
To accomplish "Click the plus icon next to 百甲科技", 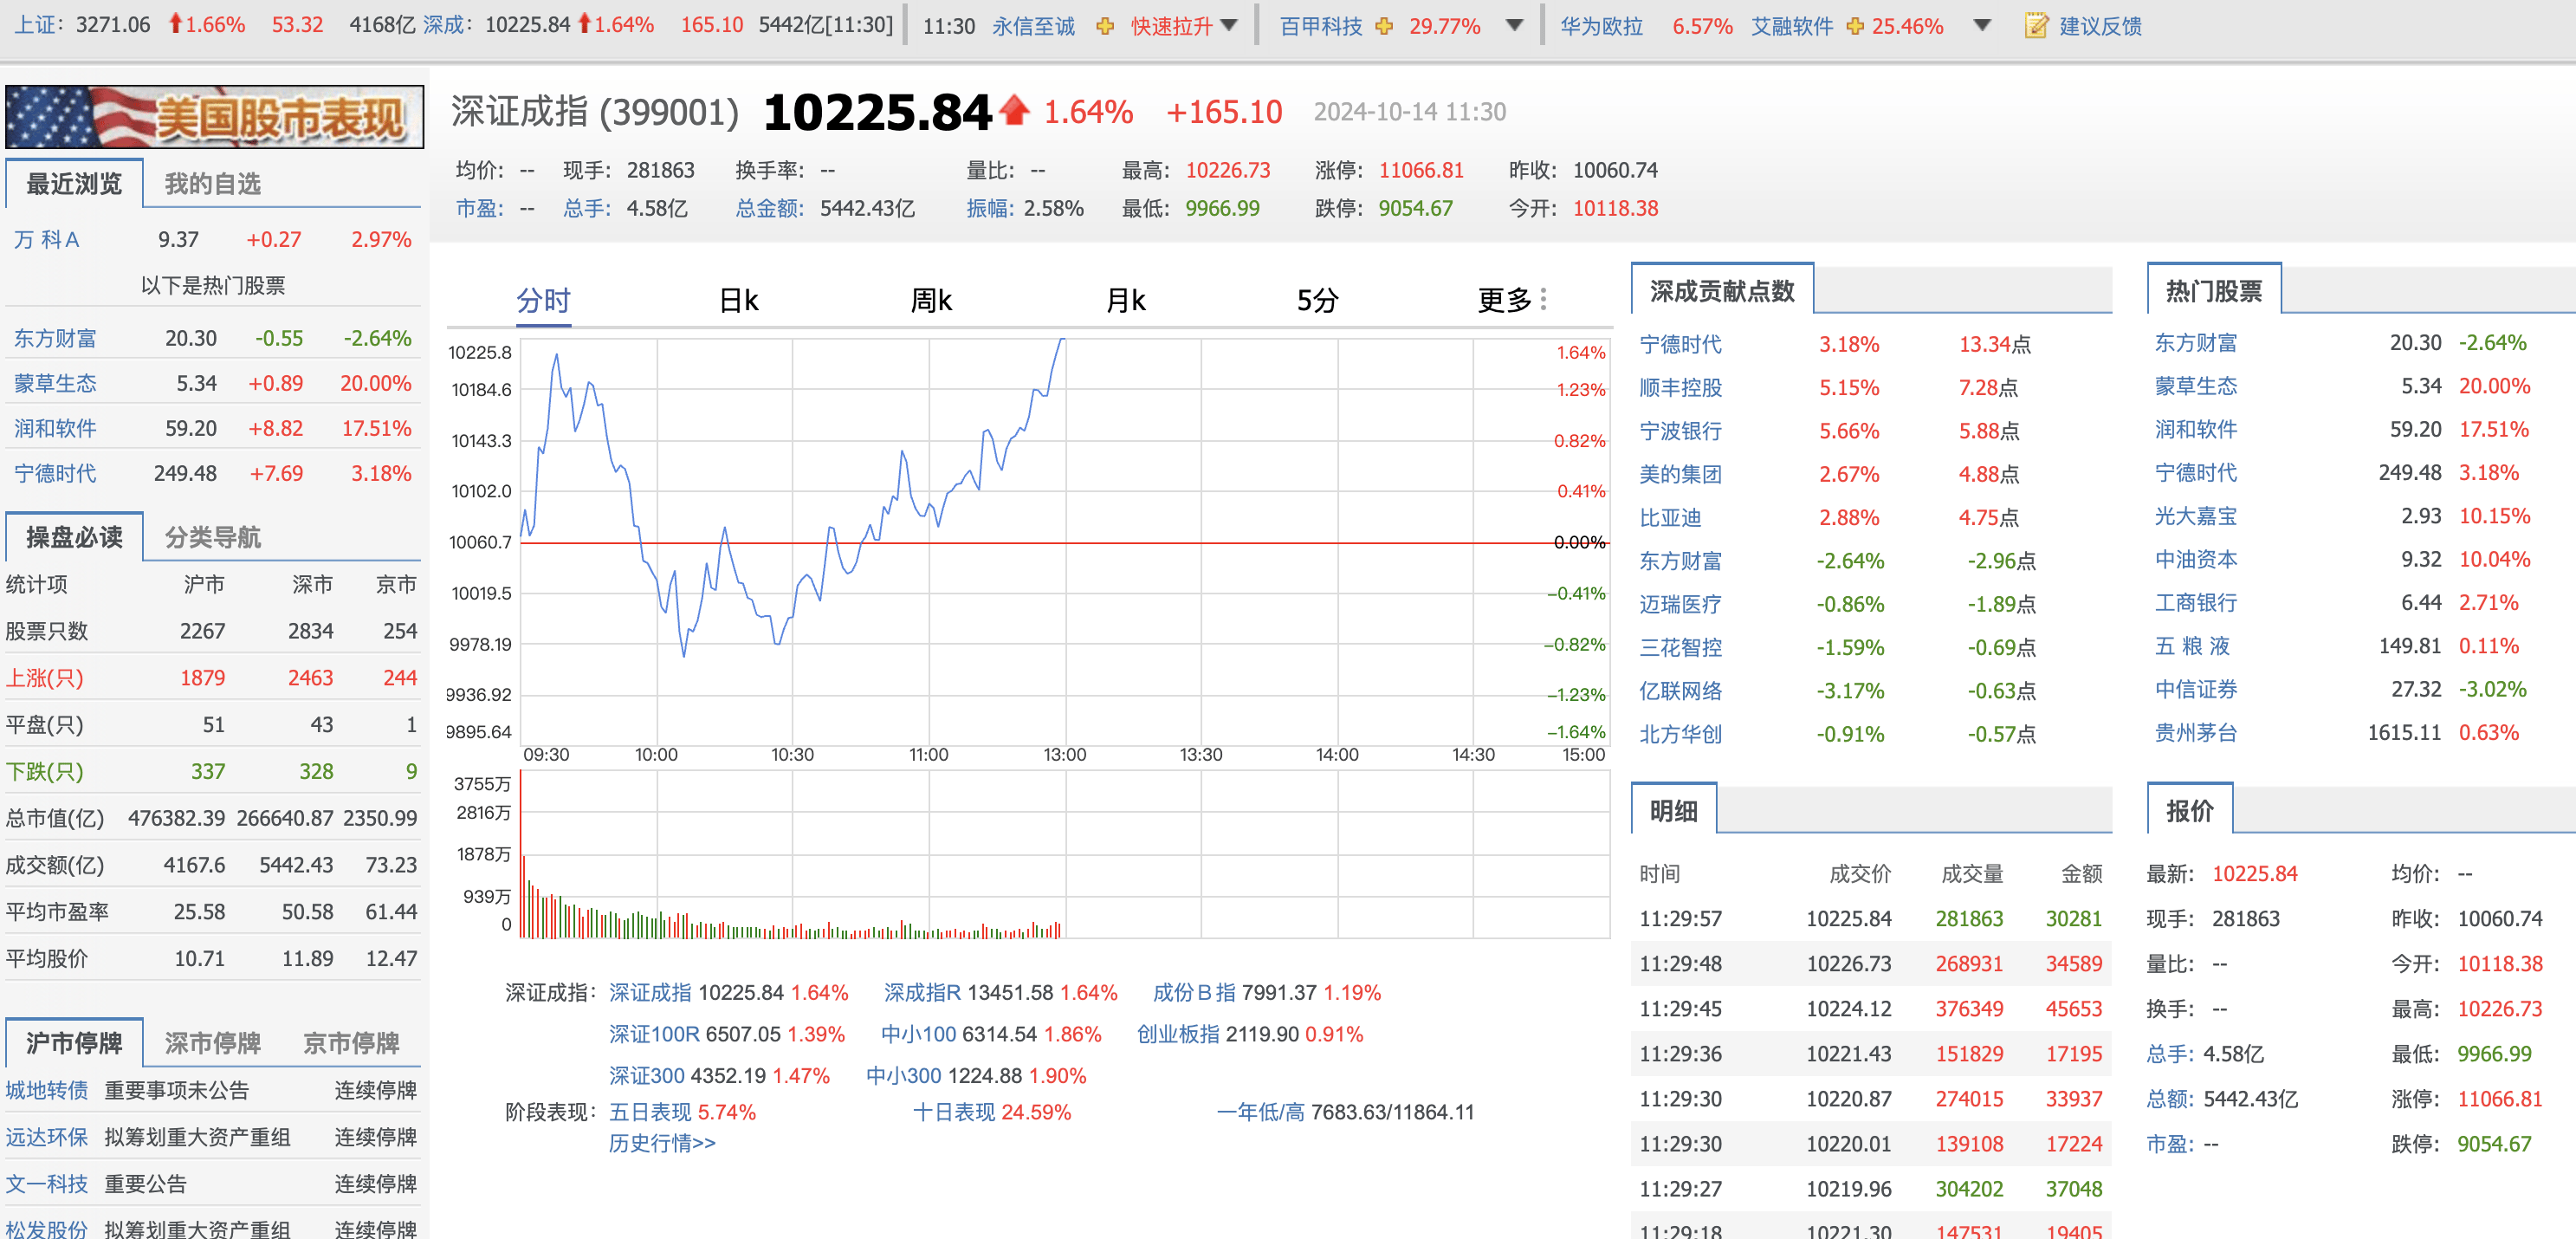I will click(x=1385, y=27).
